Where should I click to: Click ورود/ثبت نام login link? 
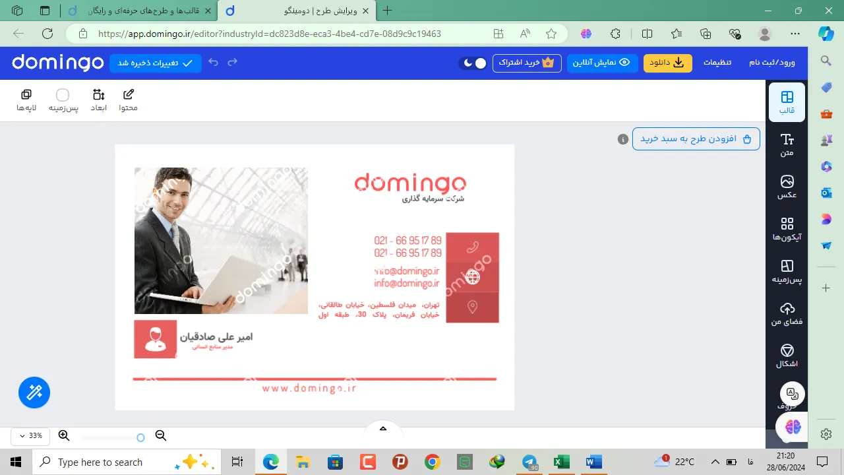click(x=772, y=63)
